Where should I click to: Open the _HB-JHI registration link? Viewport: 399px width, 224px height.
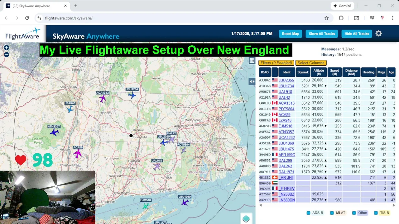[286, 178]
